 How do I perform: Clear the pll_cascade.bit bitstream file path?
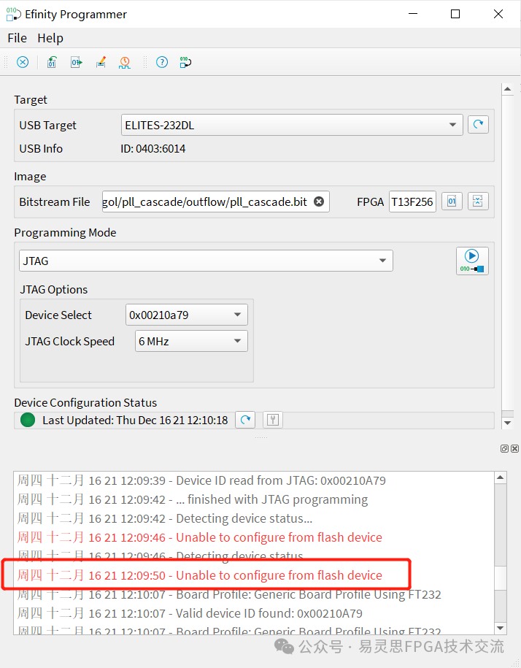point(319,201)
